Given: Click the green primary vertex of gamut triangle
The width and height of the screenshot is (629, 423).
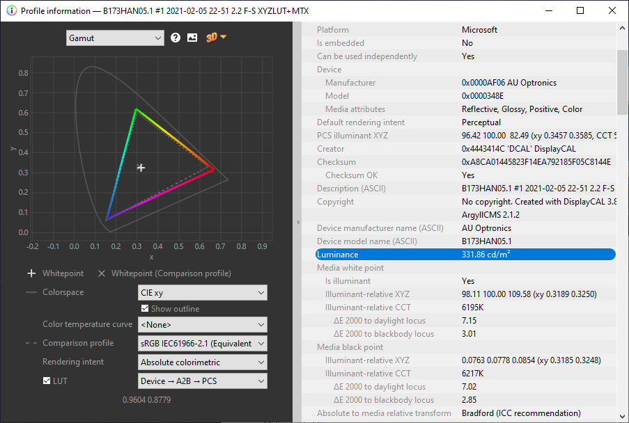Looking at the screenshot, I should click(136, 109).
